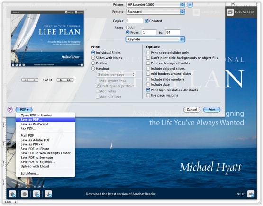263x206 pixels.
Task: Select the Outline print option
Action: pos(93,63)
